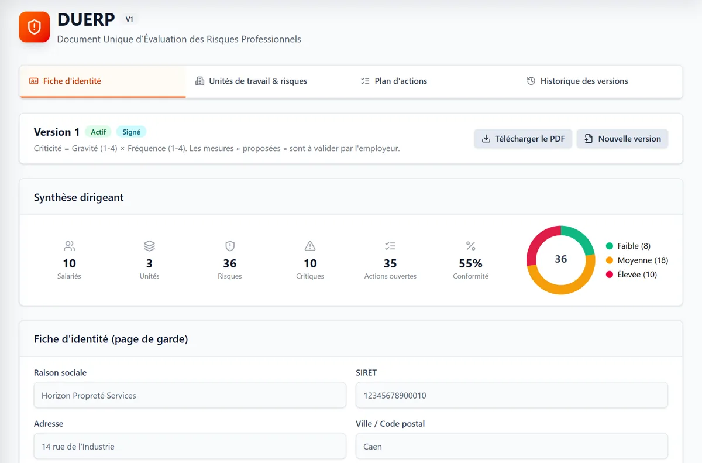Click the Unités count of 3
Screen dimensions: 702x463
coord(149,263)
